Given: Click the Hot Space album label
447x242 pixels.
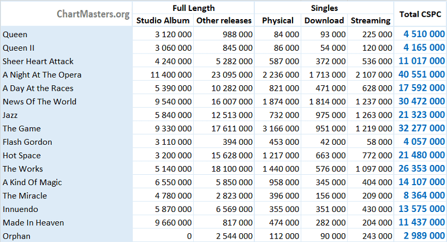Looking at the screenshot, I should tap(22, 156).
